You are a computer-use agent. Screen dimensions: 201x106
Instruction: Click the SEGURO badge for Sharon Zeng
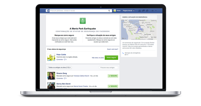[x=113, y=76]
